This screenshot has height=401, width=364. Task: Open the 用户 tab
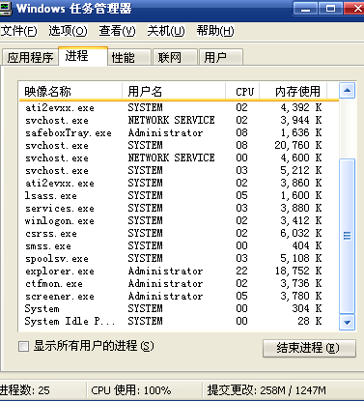point(221,58)
